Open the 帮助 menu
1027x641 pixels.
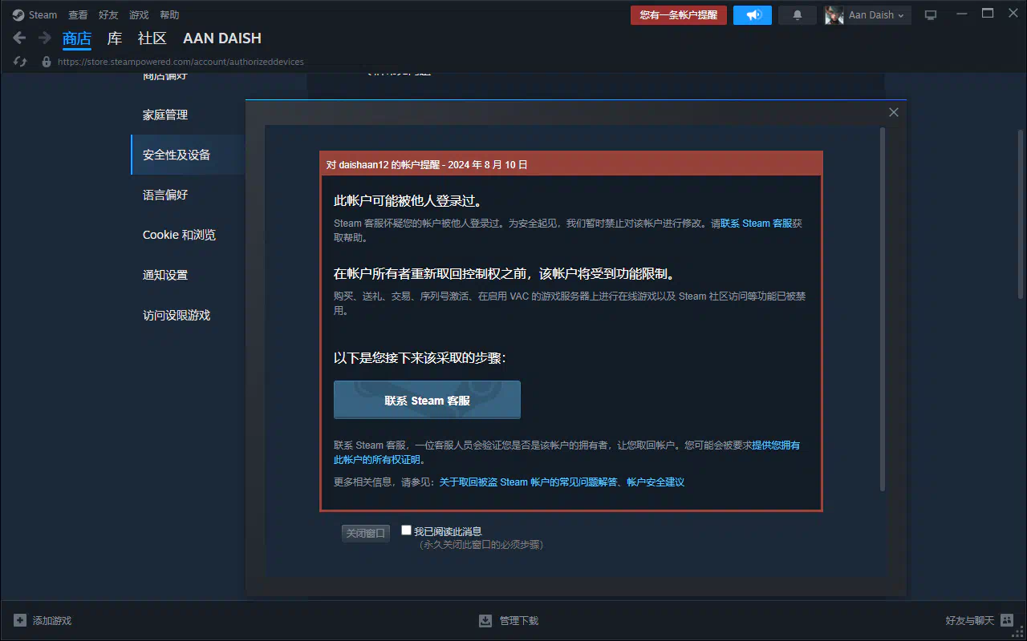point(169,15)
